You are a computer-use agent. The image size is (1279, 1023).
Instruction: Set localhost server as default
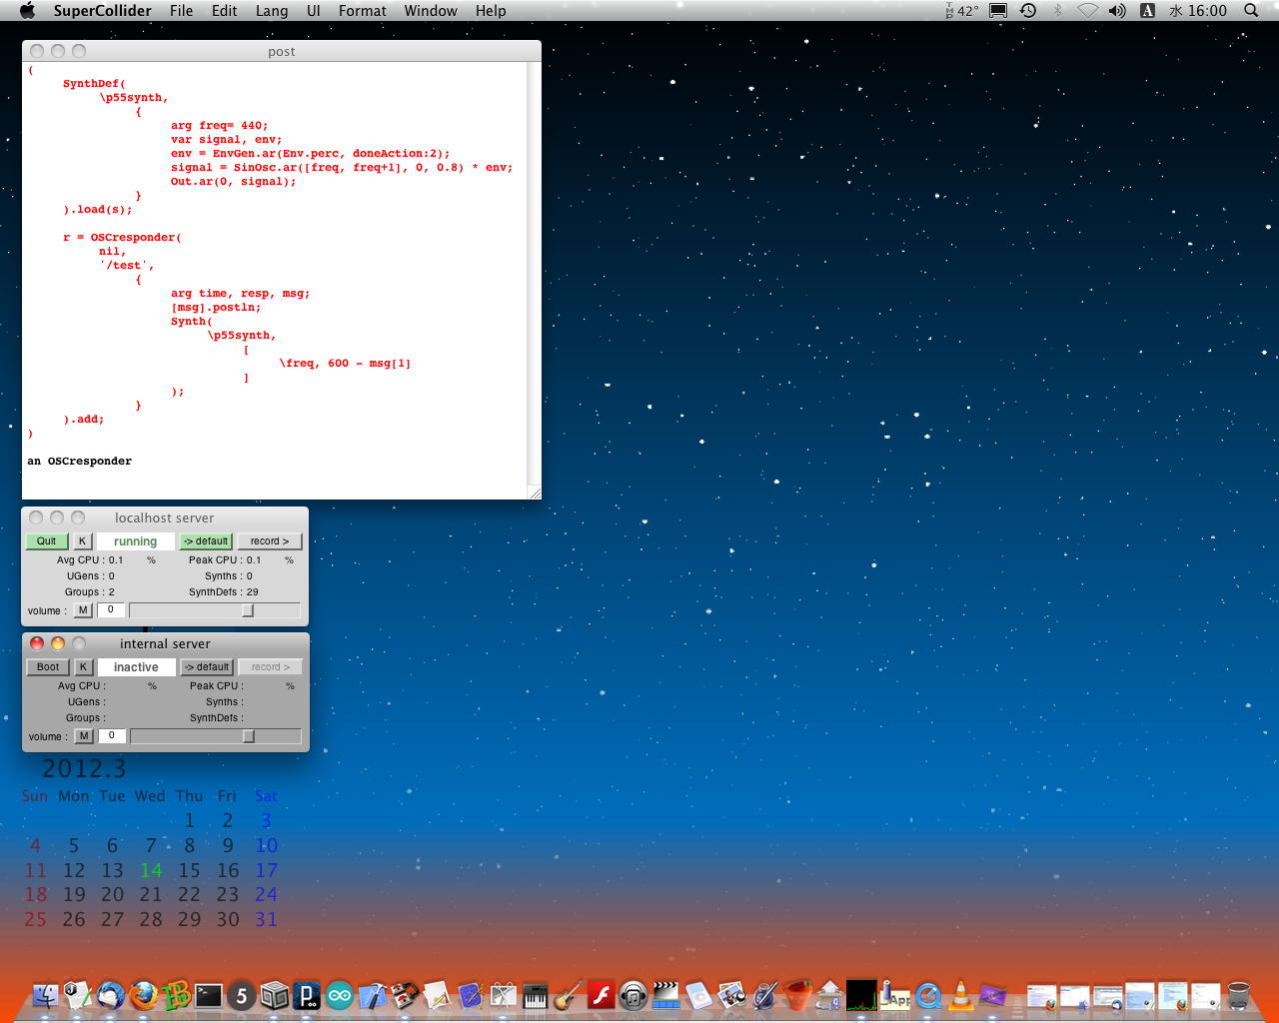coord(206,541)
